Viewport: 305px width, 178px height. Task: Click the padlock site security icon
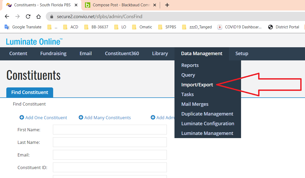coord(52,17)
